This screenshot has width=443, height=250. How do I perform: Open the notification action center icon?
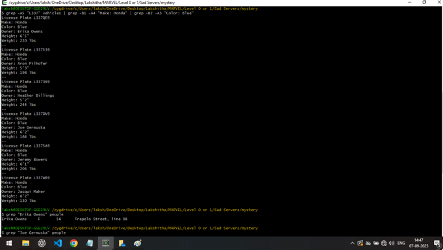437,244
